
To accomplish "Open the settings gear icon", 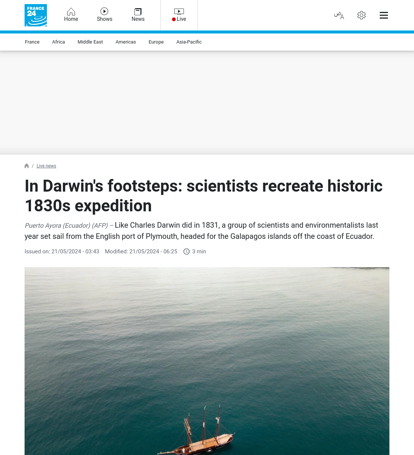I will (362, 15).
